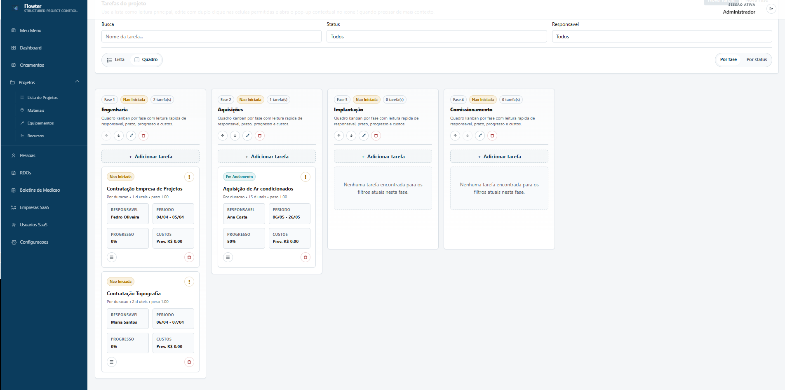Open Lista de Projetos in the sidebar
Image resolution: width=785 pixels, height=390 pixels.
[43, 97]
